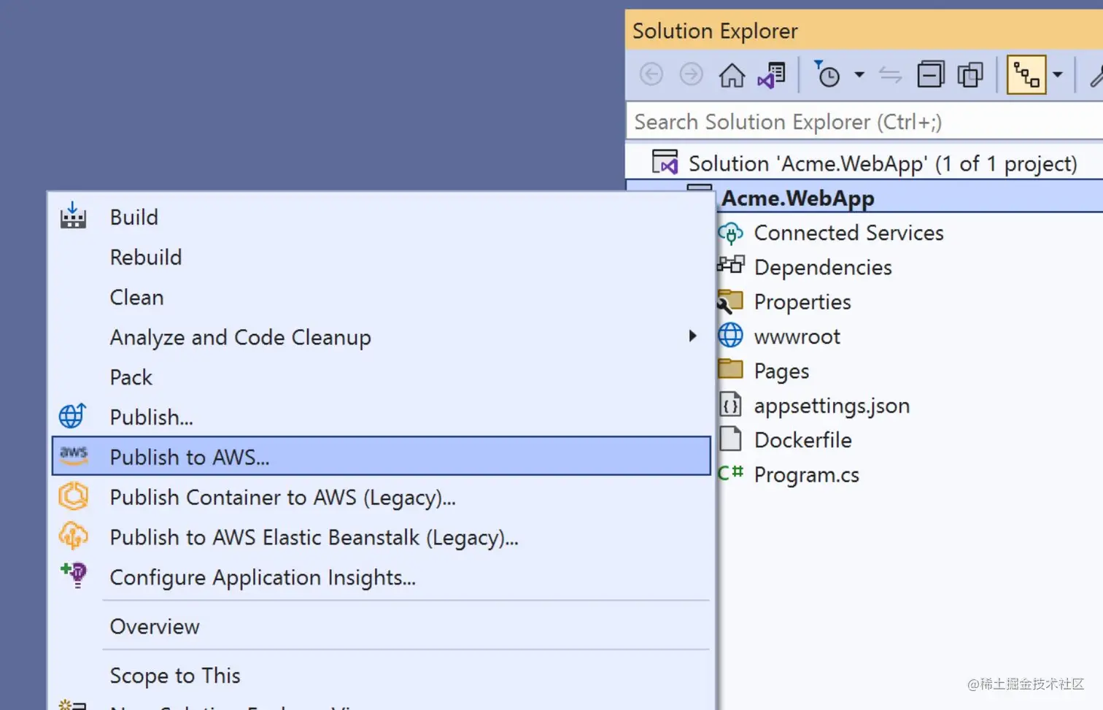Open appsettings.json from Solution Explorer
Image resolution: width=1103 pixels, height=710 pixels.
point(832,405)
